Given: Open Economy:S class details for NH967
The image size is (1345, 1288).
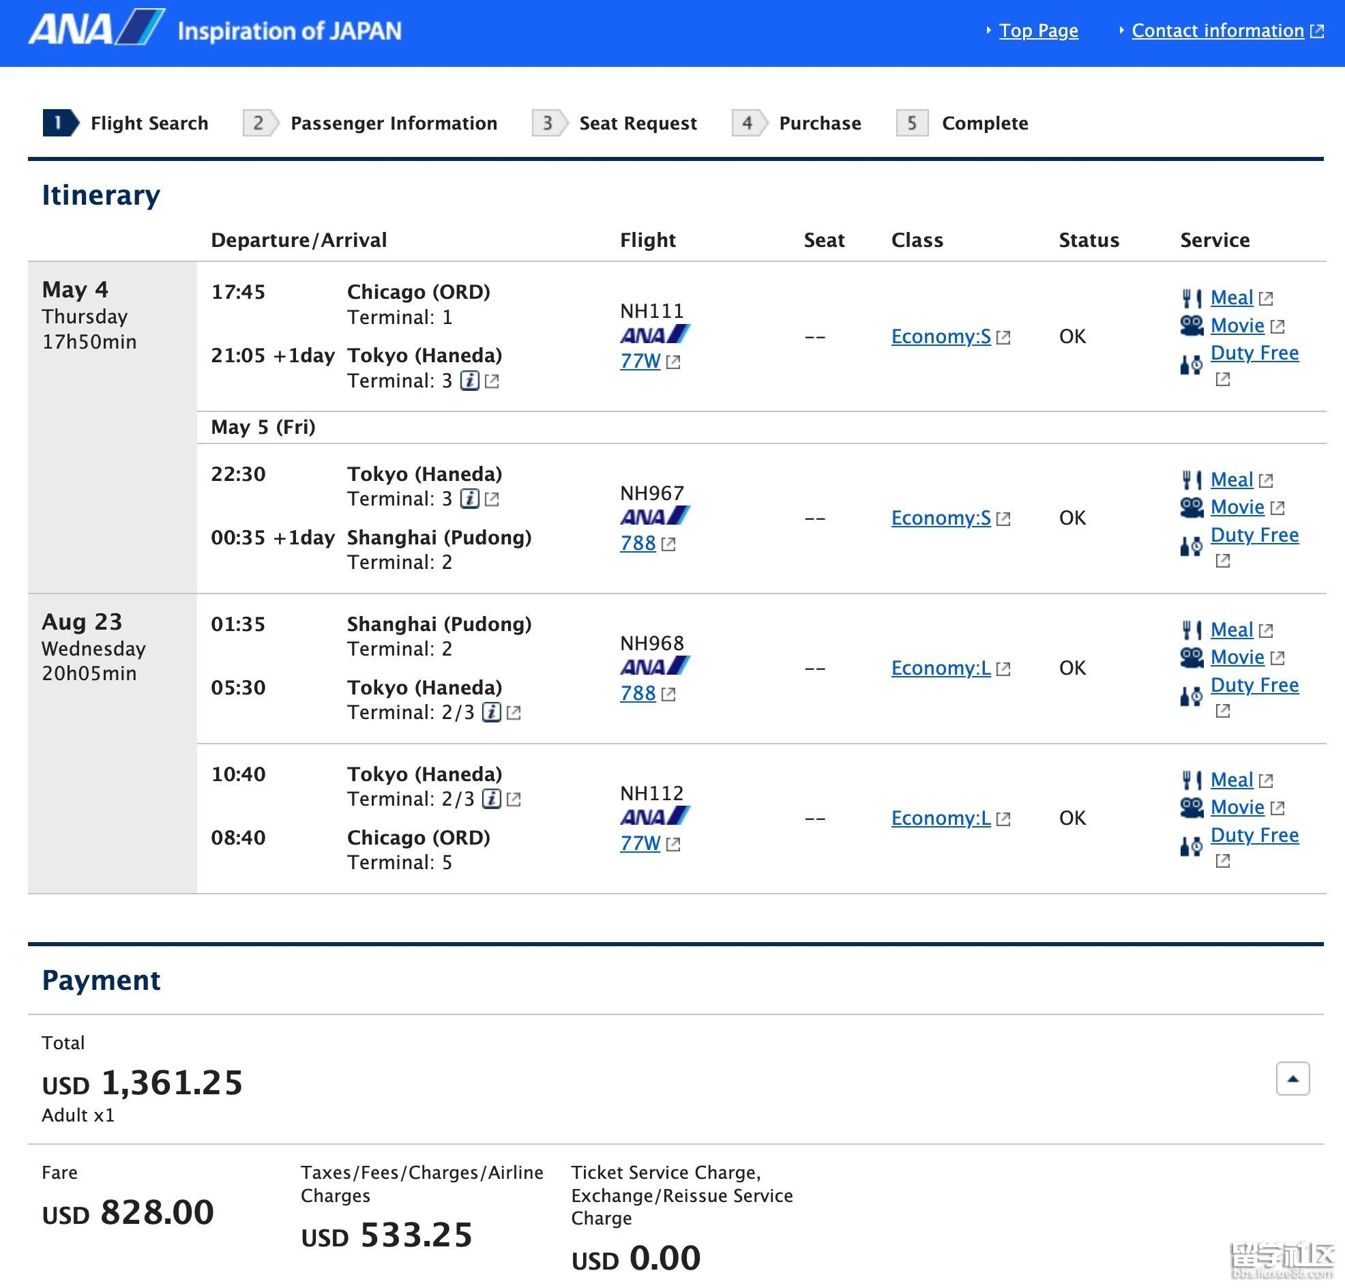Looking at the screenshot, I should (x=941, y=517).
